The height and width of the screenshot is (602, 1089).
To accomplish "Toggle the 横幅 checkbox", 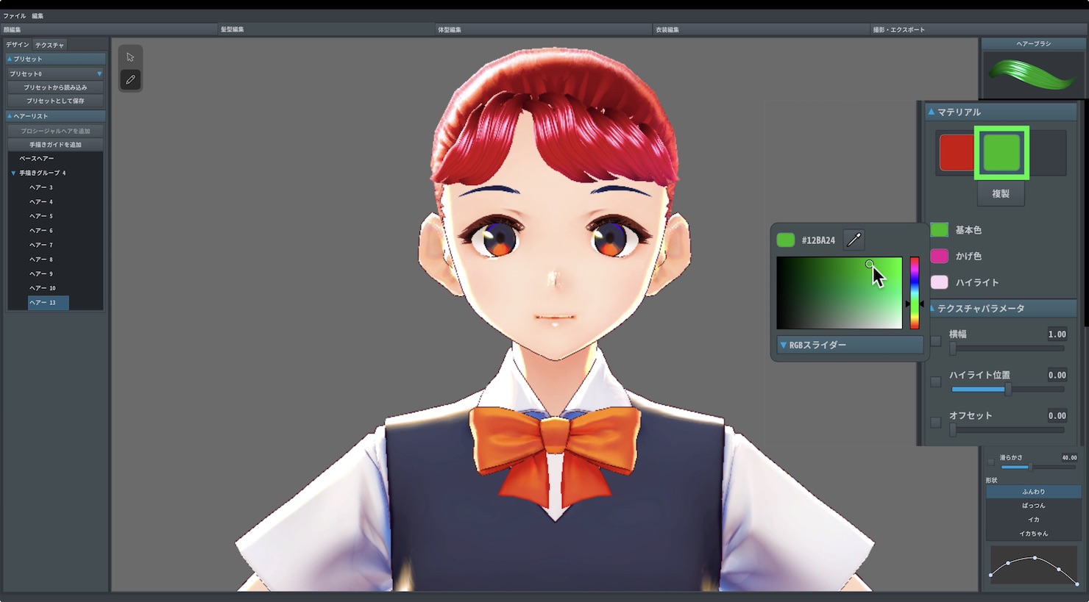I will pos(936,341).
